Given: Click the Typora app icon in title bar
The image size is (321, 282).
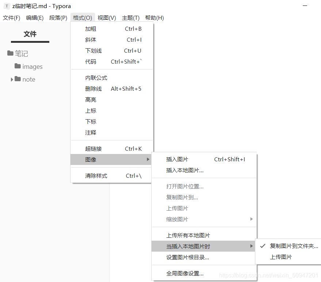Looking at the screenshot, I should click(x=7, y=6).
